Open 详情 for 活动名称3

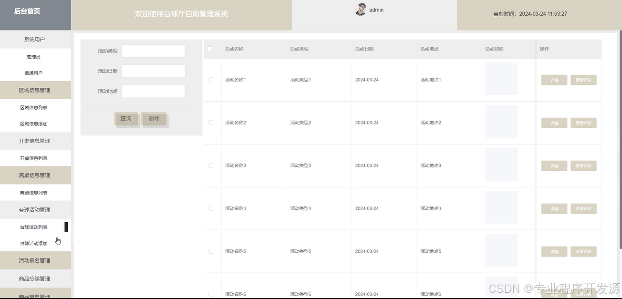[554, 166]
